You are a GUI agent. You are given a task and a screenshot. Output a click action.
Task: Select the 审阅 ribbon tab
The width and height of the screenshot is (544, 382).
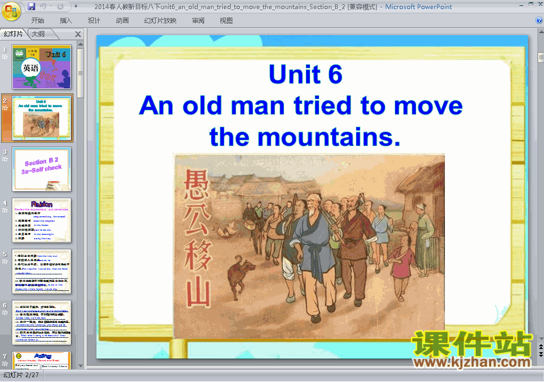point(198,21)
